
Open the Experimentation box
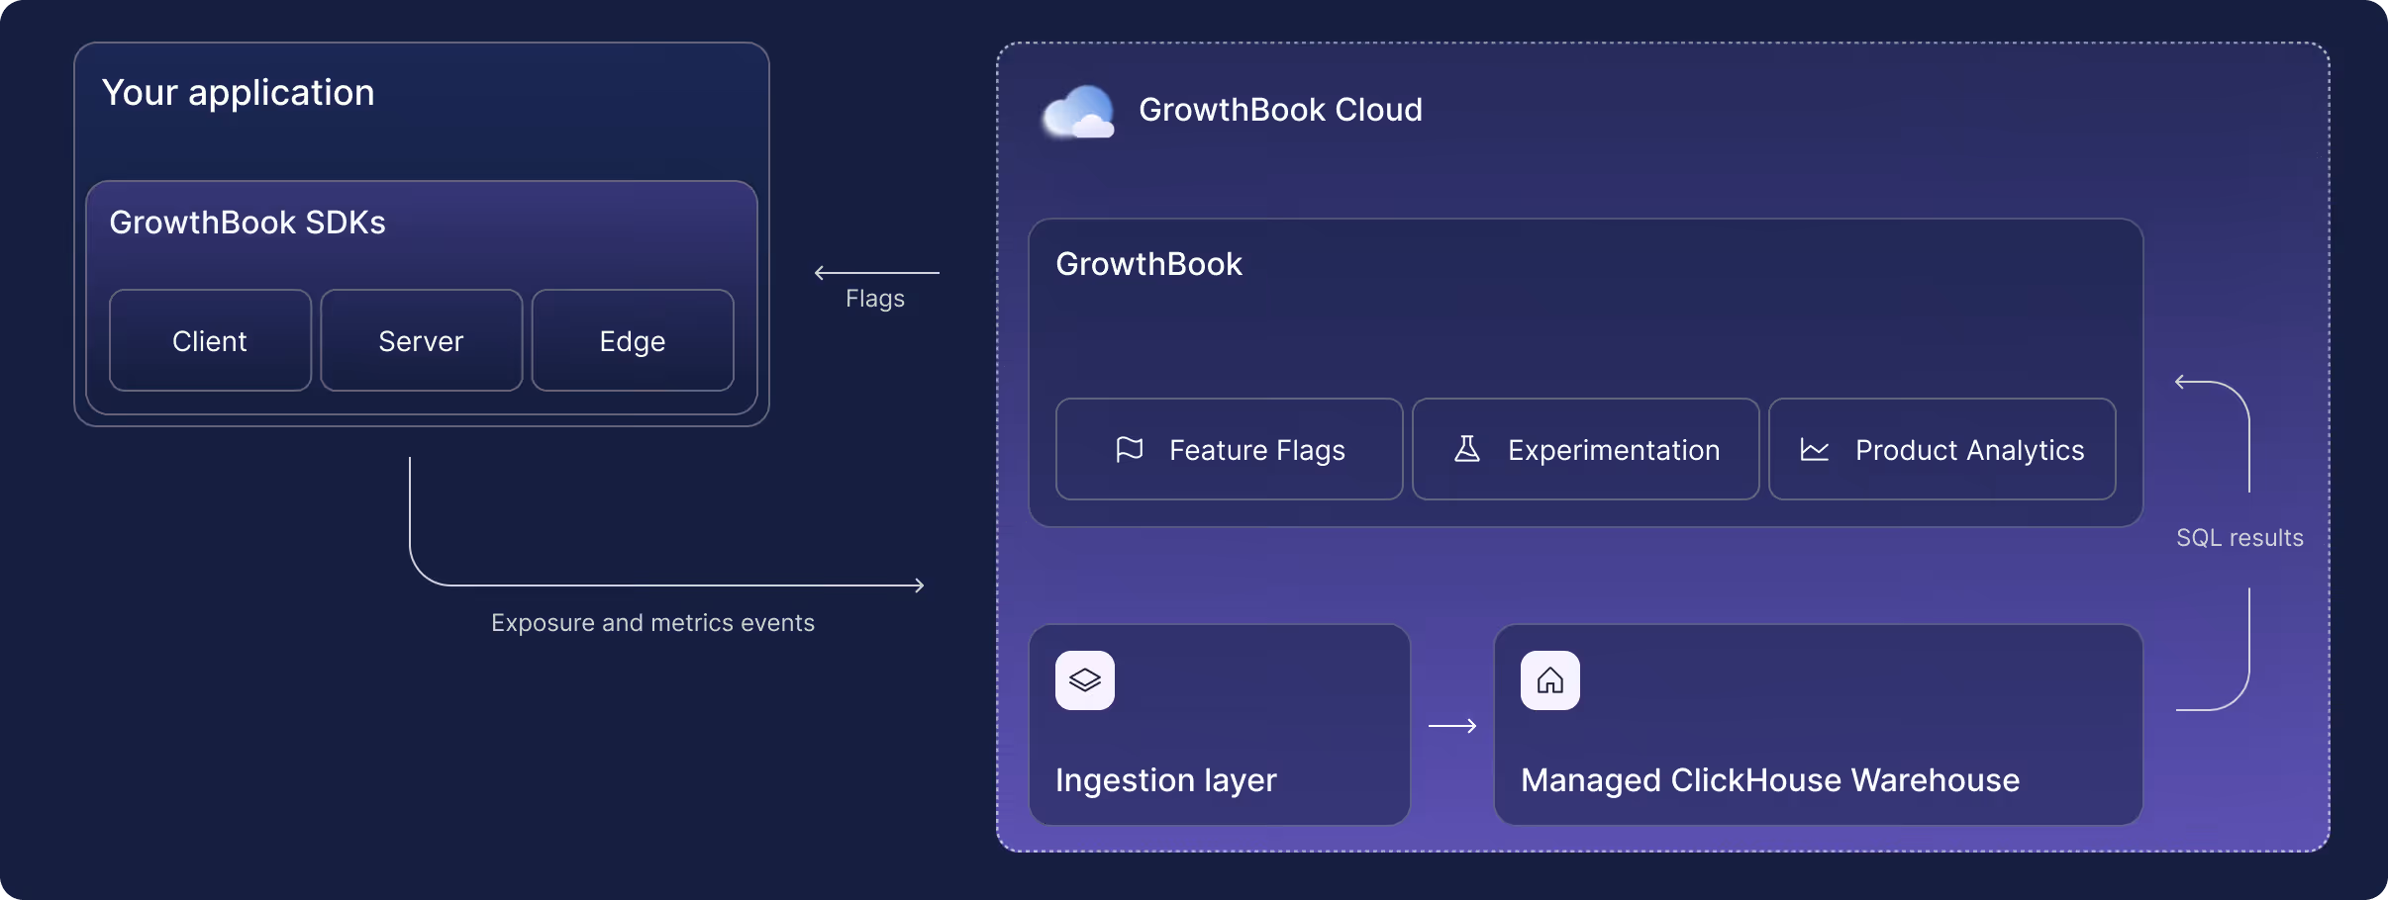[1586, 449]
